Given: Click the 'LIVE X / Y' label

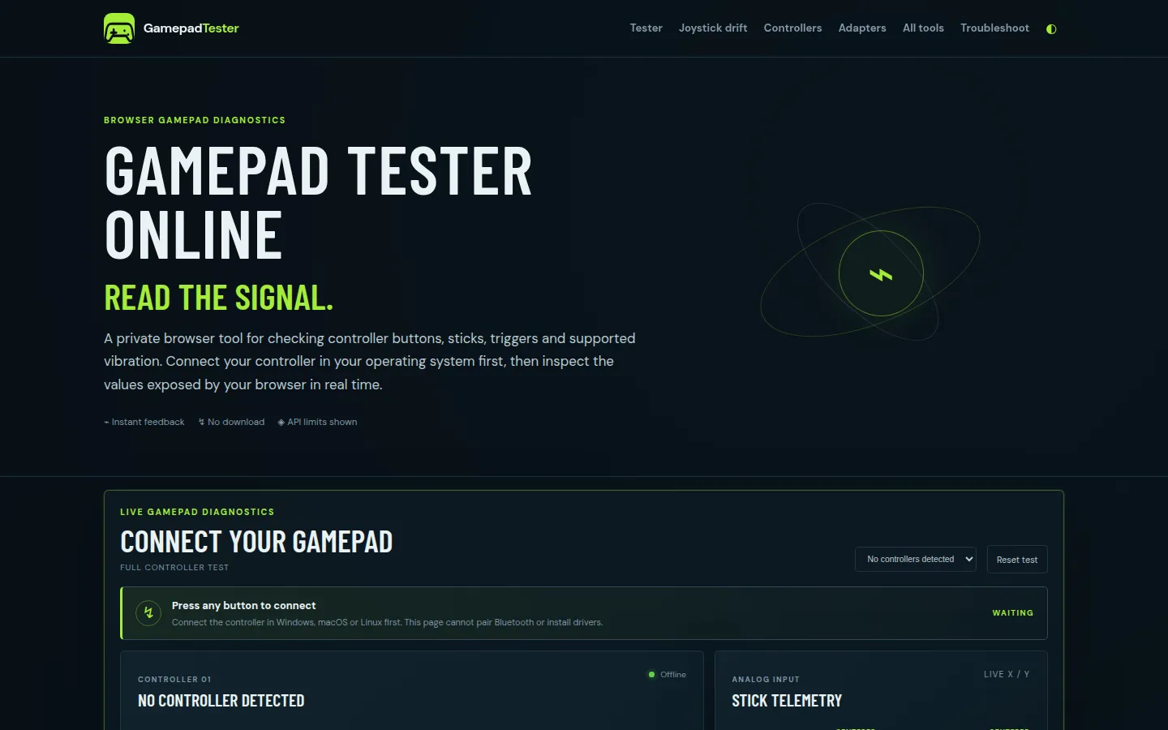Looking at the screenshot, I should coord(1007,675).
